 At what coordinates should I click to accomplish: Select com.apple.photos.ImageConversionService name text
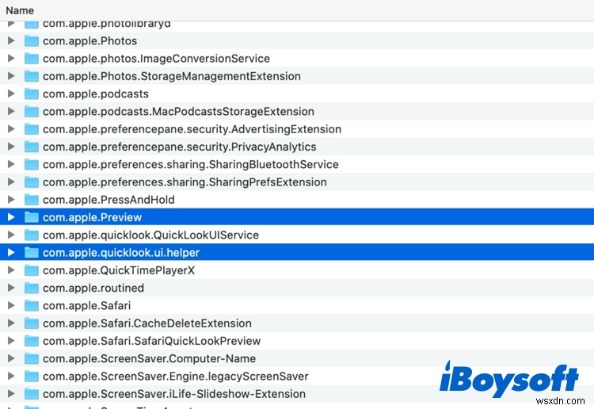156,59
